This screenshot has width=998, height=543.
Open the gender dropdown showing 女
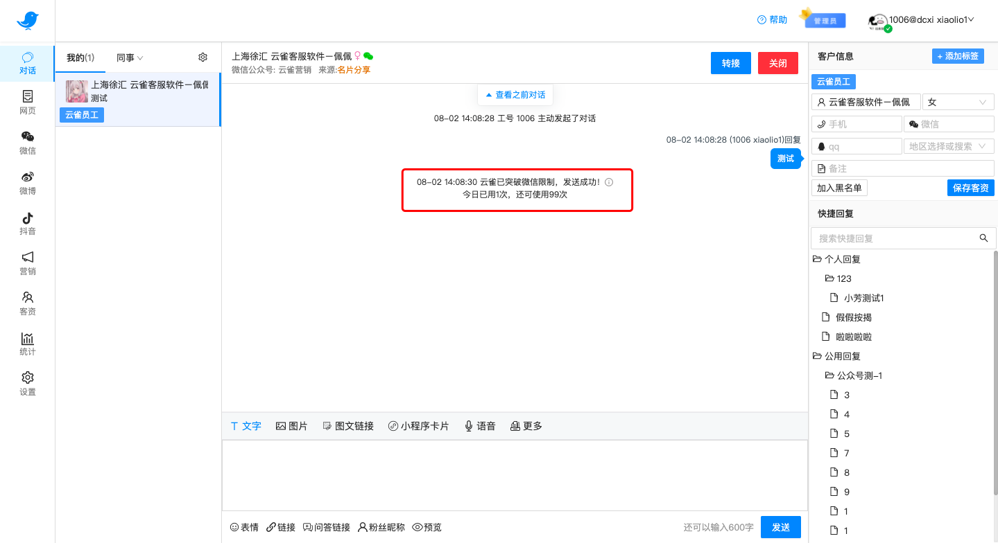[x=958, y=102]
